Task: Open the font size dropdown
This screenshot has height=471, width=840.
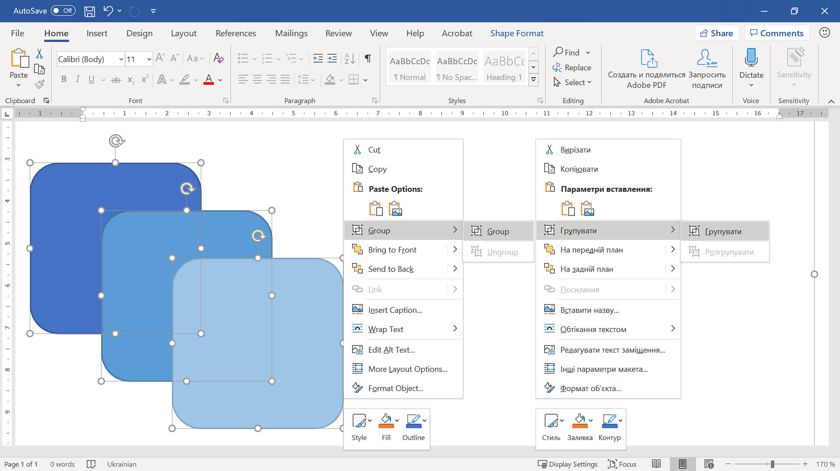Action: pos(149,59)
